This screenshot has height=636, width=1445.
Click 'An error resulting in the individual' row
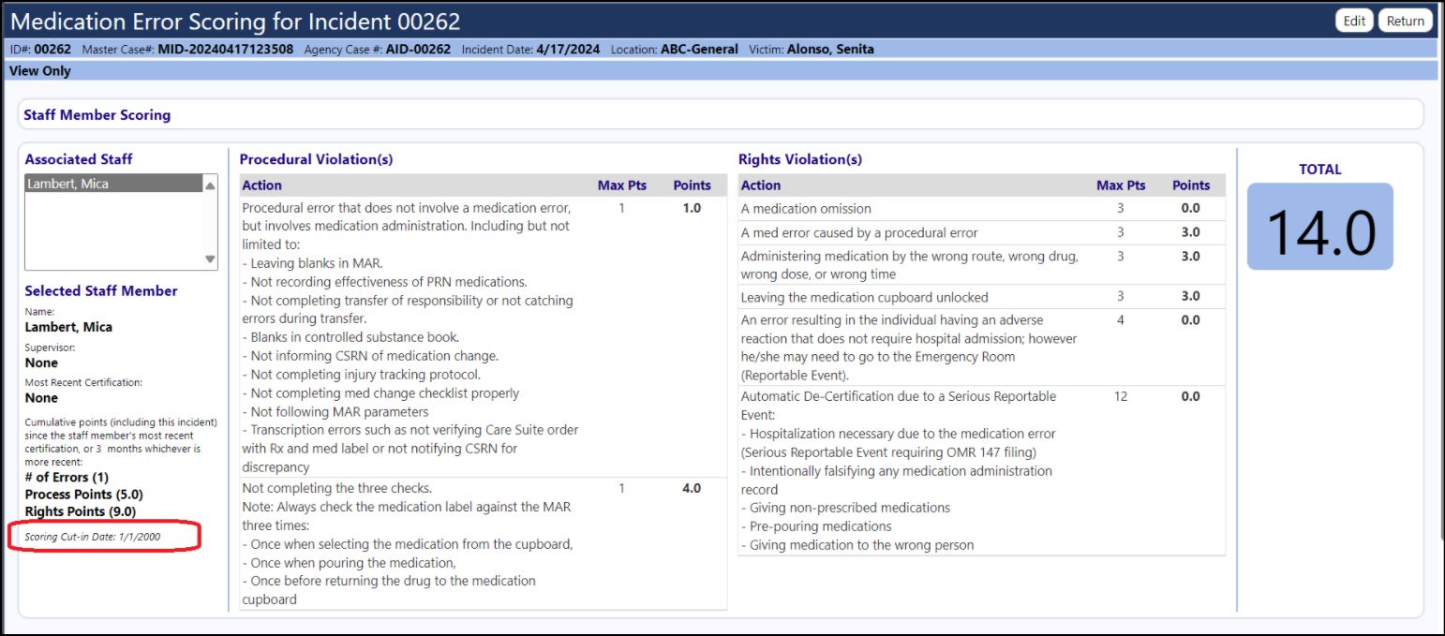(981, 348)
